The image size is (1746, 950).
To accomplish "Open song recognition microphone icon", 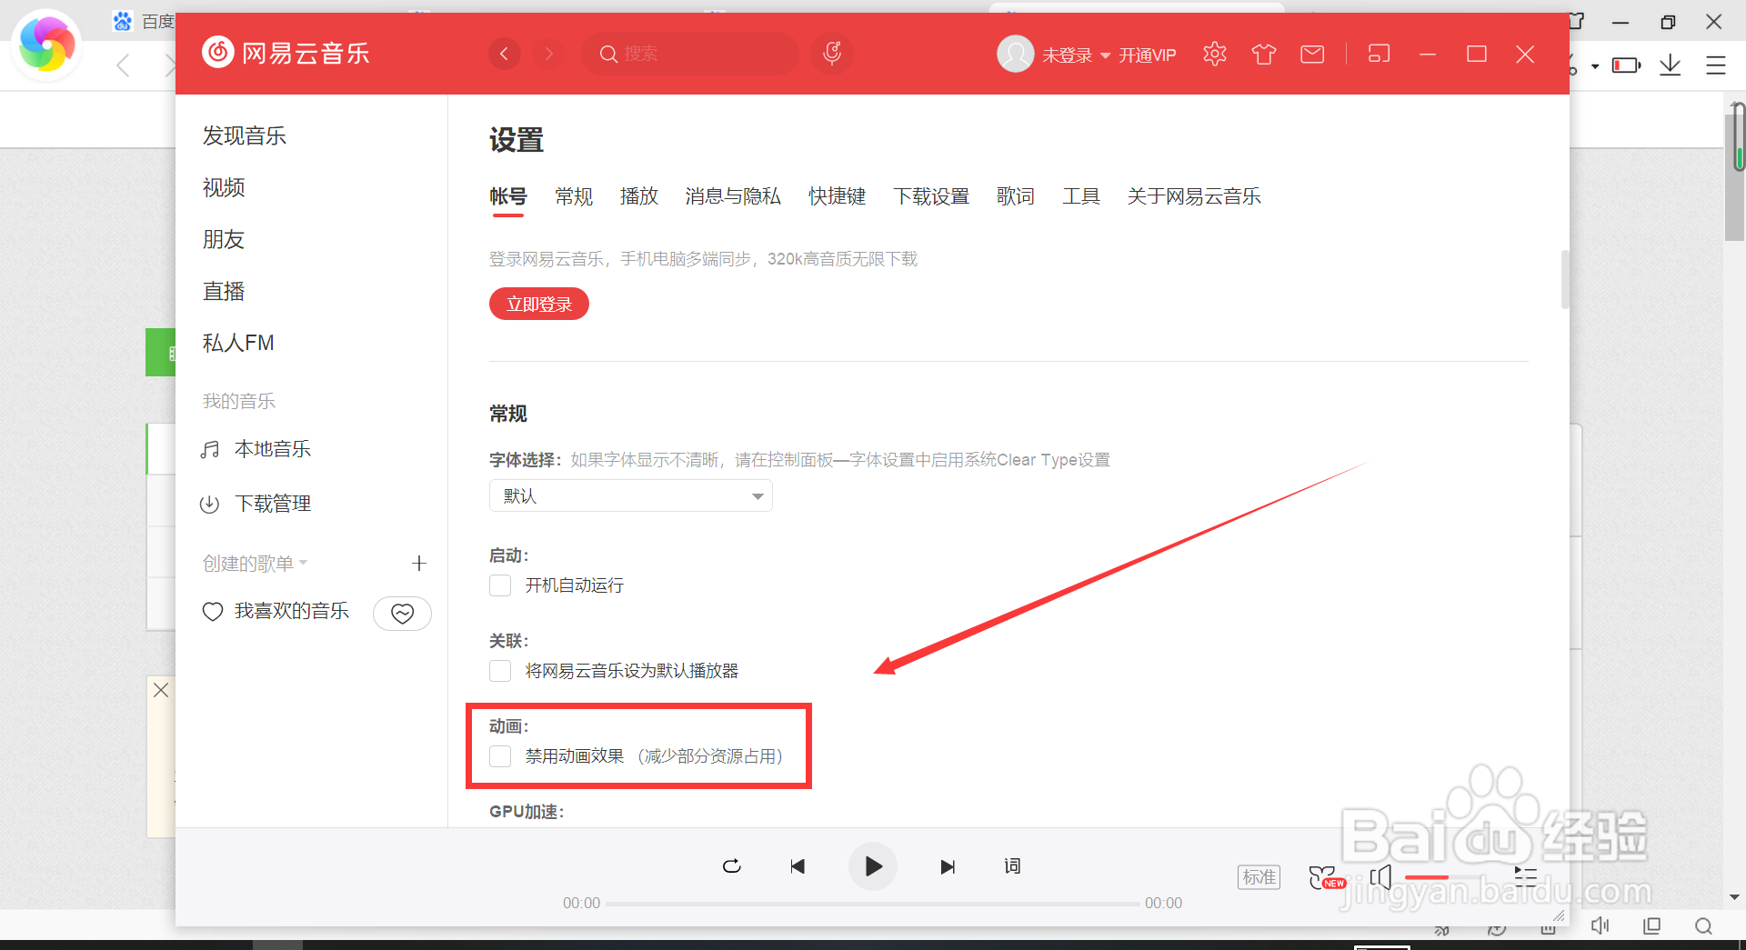I will click(x=832, y=54).
